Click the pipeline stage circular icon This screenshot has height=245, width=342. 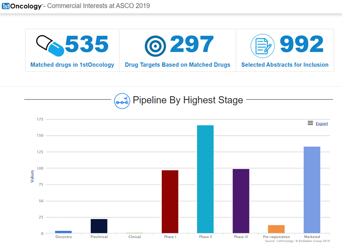[122, 101]
